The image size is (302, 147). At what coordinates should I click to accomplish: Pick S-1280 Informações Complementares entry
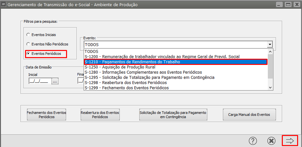[x=176, y=72]
